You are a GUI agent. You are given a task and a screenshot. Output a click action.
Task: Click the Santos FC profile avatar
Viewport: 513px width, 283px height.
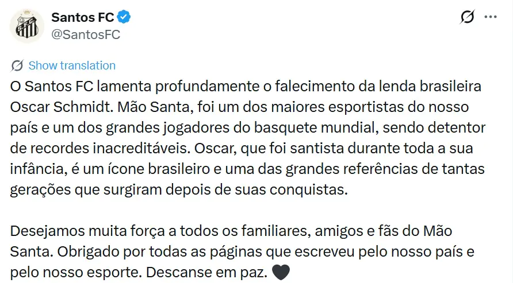pos(26,26)
